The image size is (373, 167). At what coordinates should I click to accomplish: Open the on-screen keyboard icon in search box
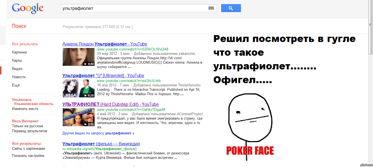pos(211,8)
